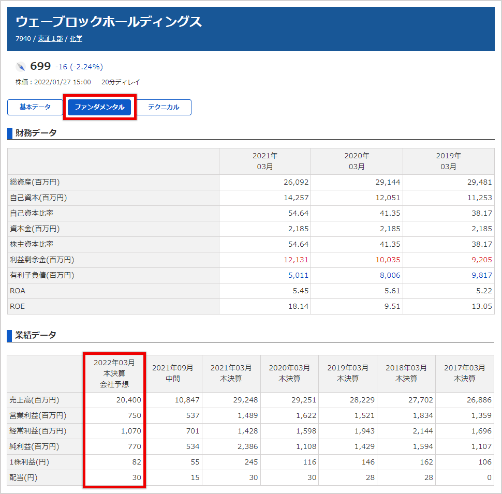
Task: Click the 利益剰余金(百万円) row label
Action: point(42,260)
